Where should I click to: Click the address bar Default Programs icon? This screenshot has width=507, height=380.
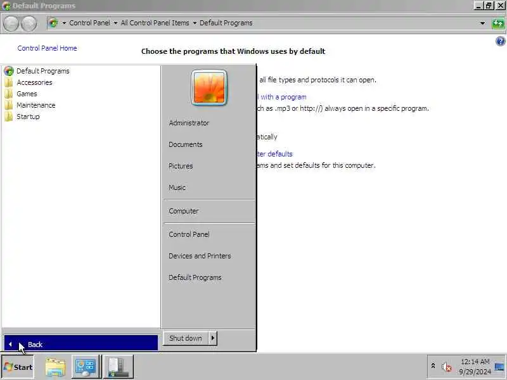click(53, 23)
